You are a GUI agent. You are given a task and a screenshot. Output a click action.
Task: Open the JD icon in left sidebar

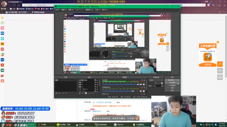click(2, 49)
